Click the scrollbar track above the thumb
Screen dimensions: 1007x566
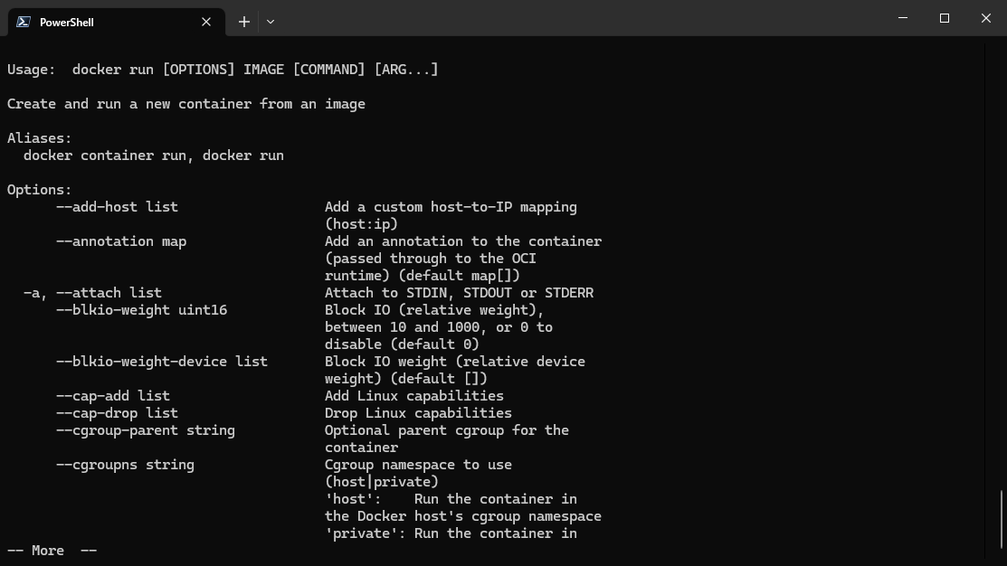[1002, 263]
